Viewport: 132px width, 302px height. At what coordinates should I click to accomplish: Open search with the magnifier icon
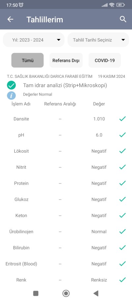pyautogui.click(x=123, y=19)
